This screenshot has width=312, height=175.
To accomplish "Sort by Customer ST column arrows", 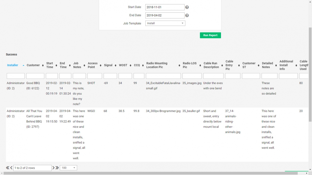I will point(259,65).
